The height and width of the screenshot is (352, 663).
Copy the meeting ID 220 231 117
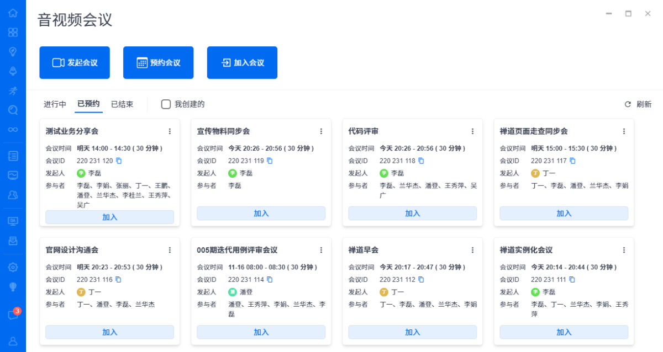click(572, 161)
